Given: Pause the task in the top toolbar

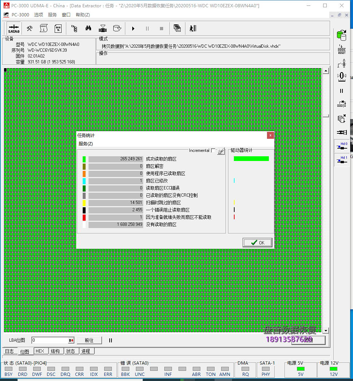Looking at the screenshot, I should pos(147,29).
